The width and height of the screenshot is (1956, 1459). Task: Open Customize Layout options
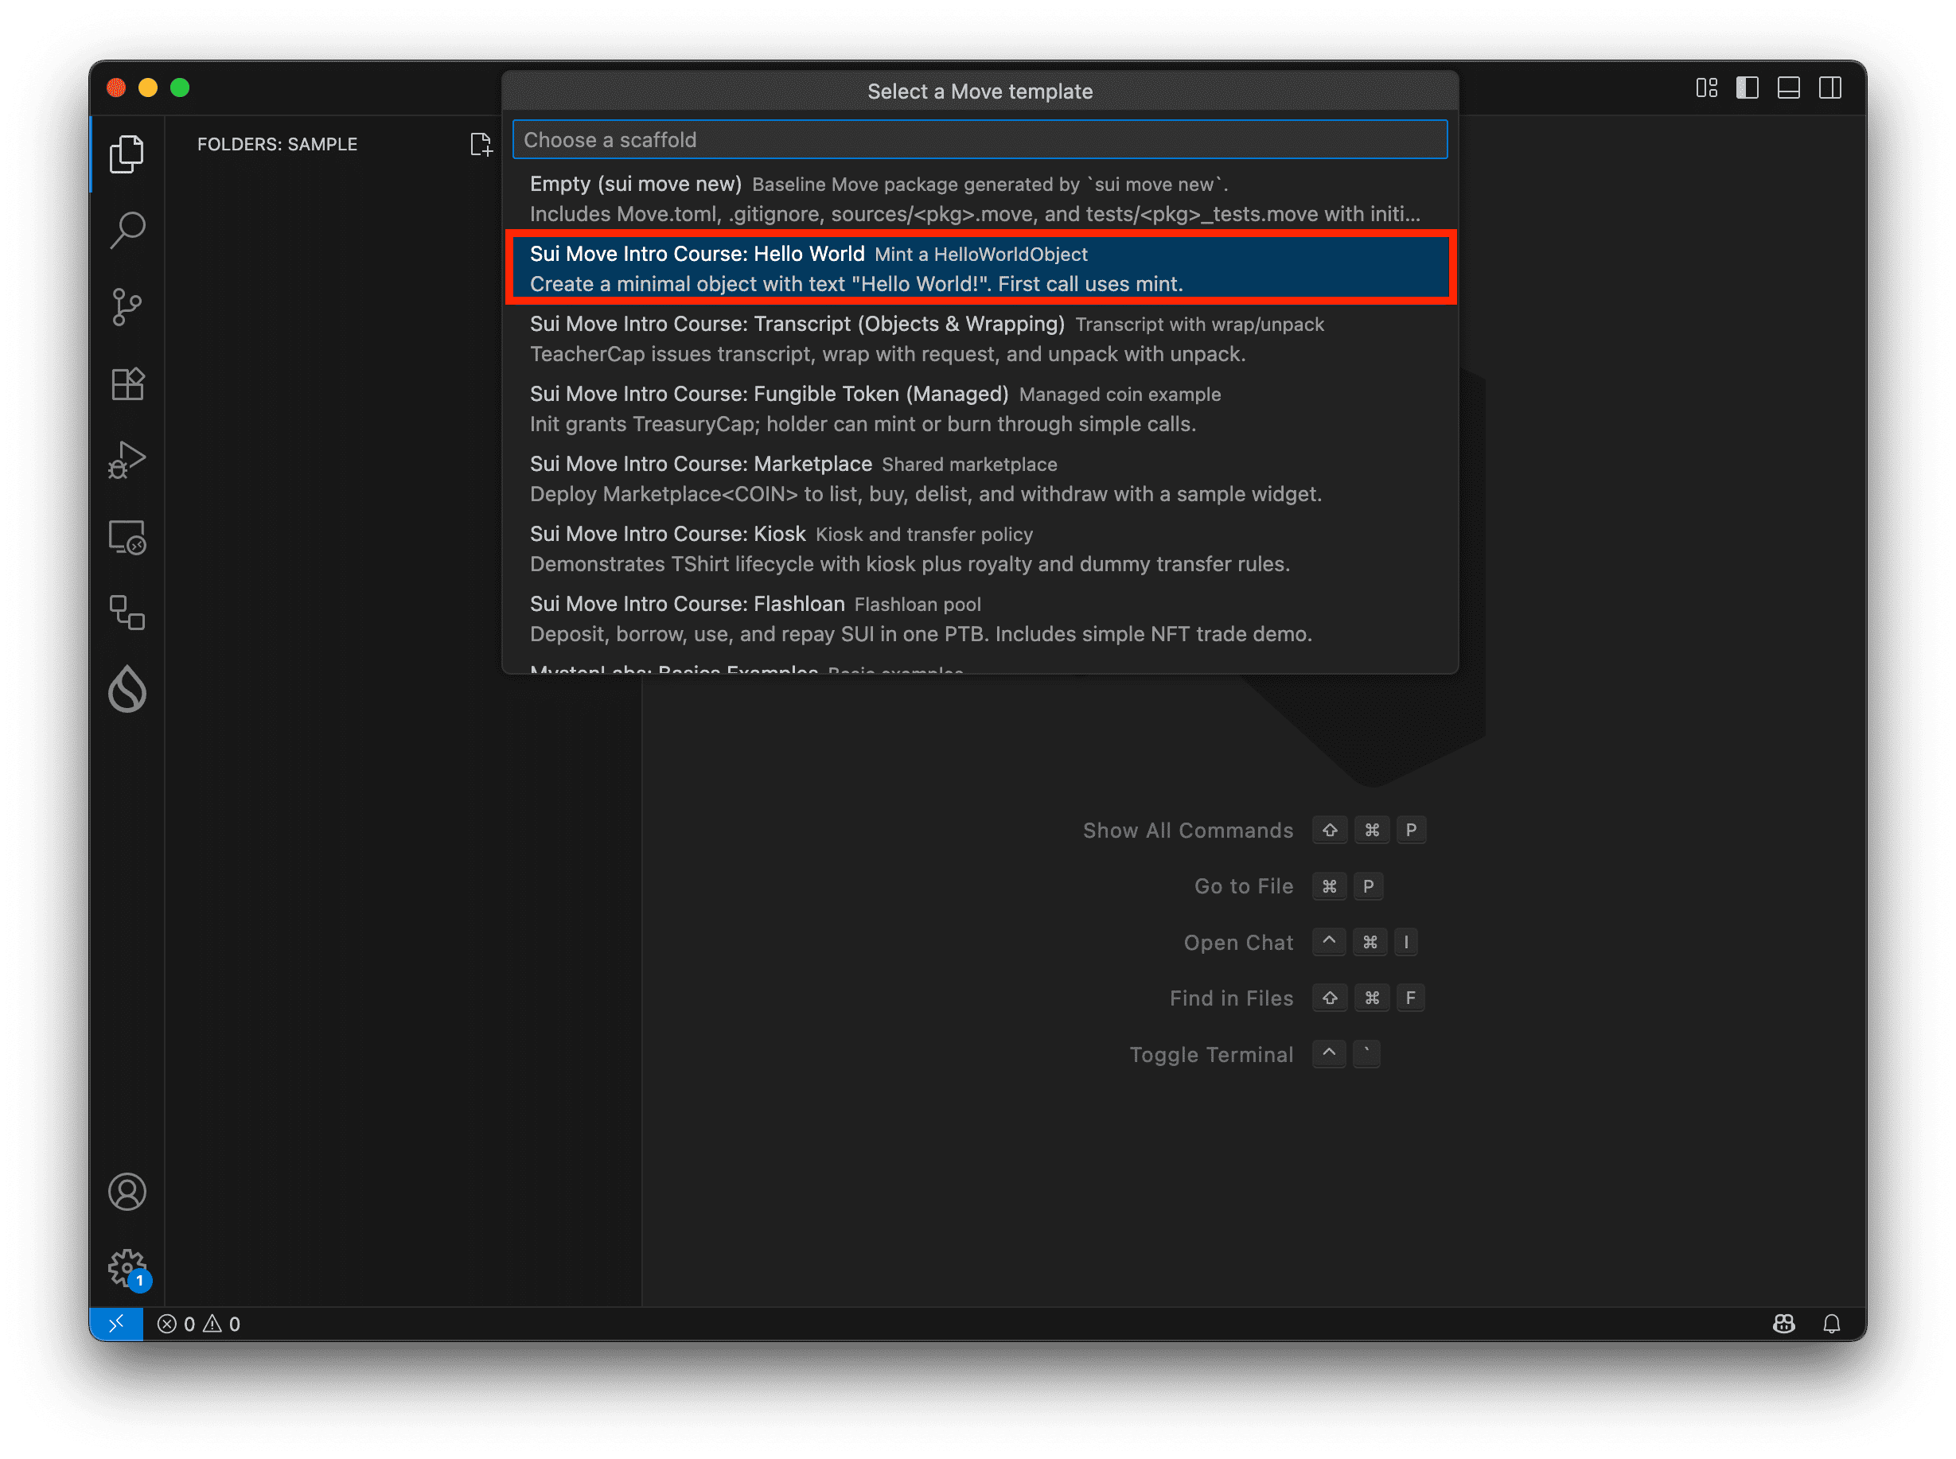click(1706, 88)
